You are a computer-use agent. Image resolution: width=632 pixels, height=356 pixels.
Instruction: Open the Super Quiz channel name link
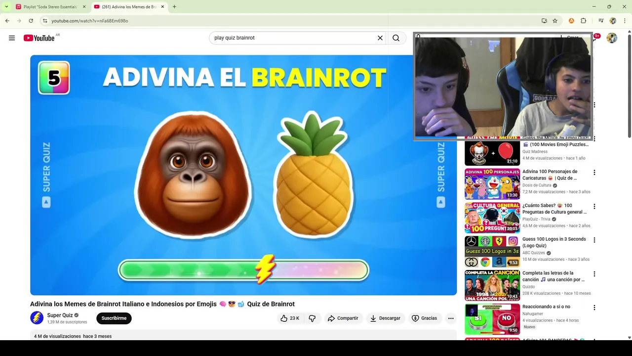[x=60, y=315]
